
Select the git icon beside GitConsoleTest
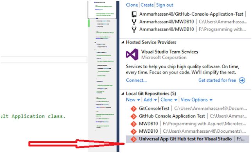pos(133,109)
